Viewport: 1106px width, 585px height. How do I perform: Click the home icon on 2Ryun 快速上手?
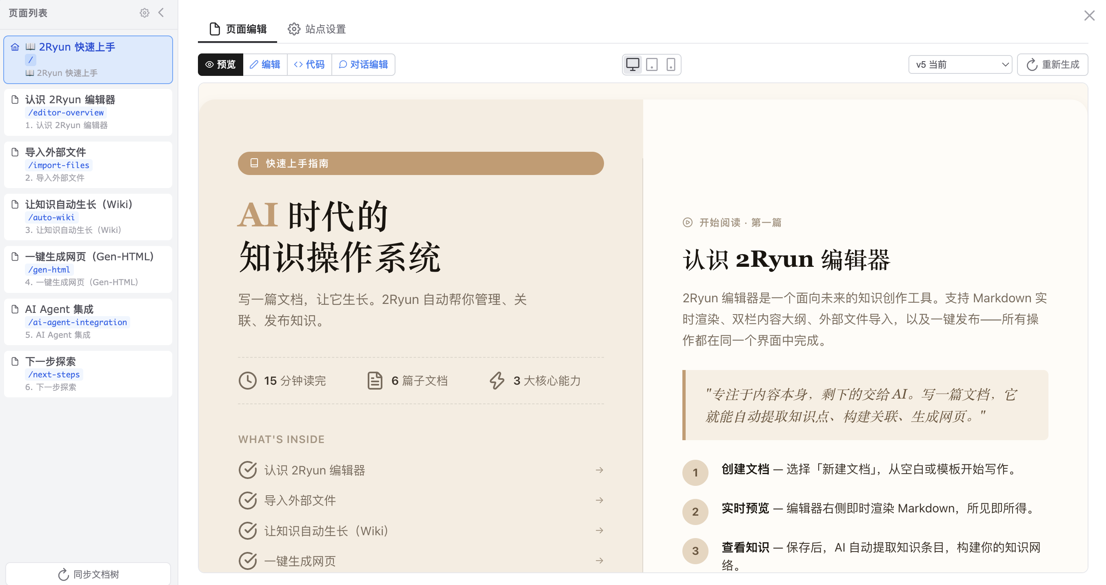[15, 47]
